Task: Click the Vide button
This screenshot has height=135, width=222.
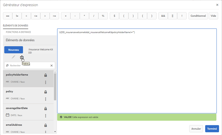Action: click(213, 16)
